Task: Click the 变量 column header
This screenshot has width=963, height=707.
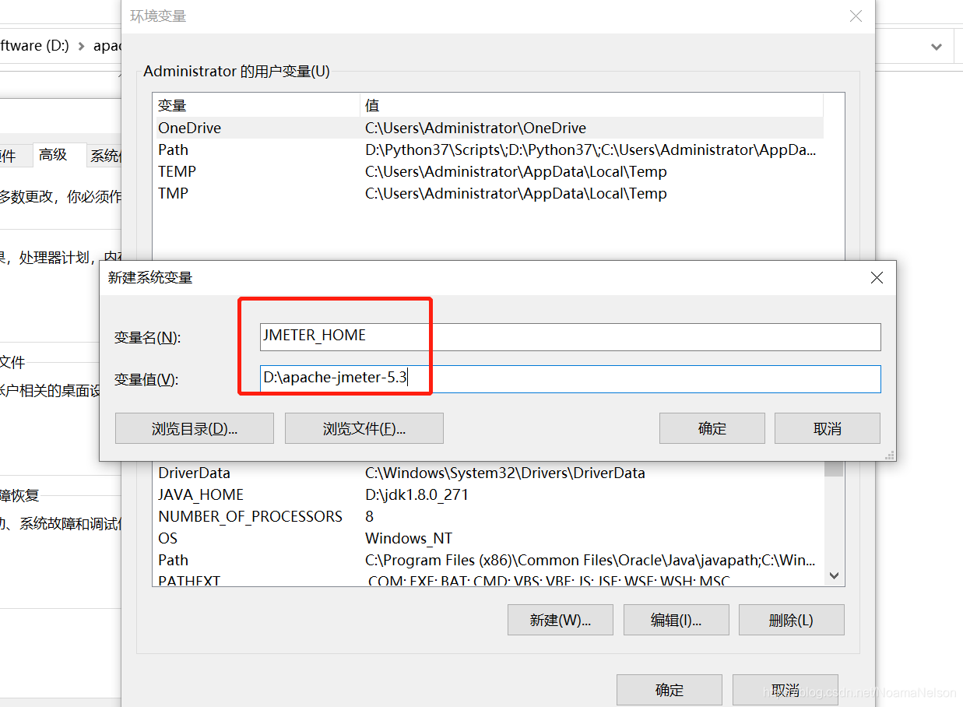Action: click(257, 105)
